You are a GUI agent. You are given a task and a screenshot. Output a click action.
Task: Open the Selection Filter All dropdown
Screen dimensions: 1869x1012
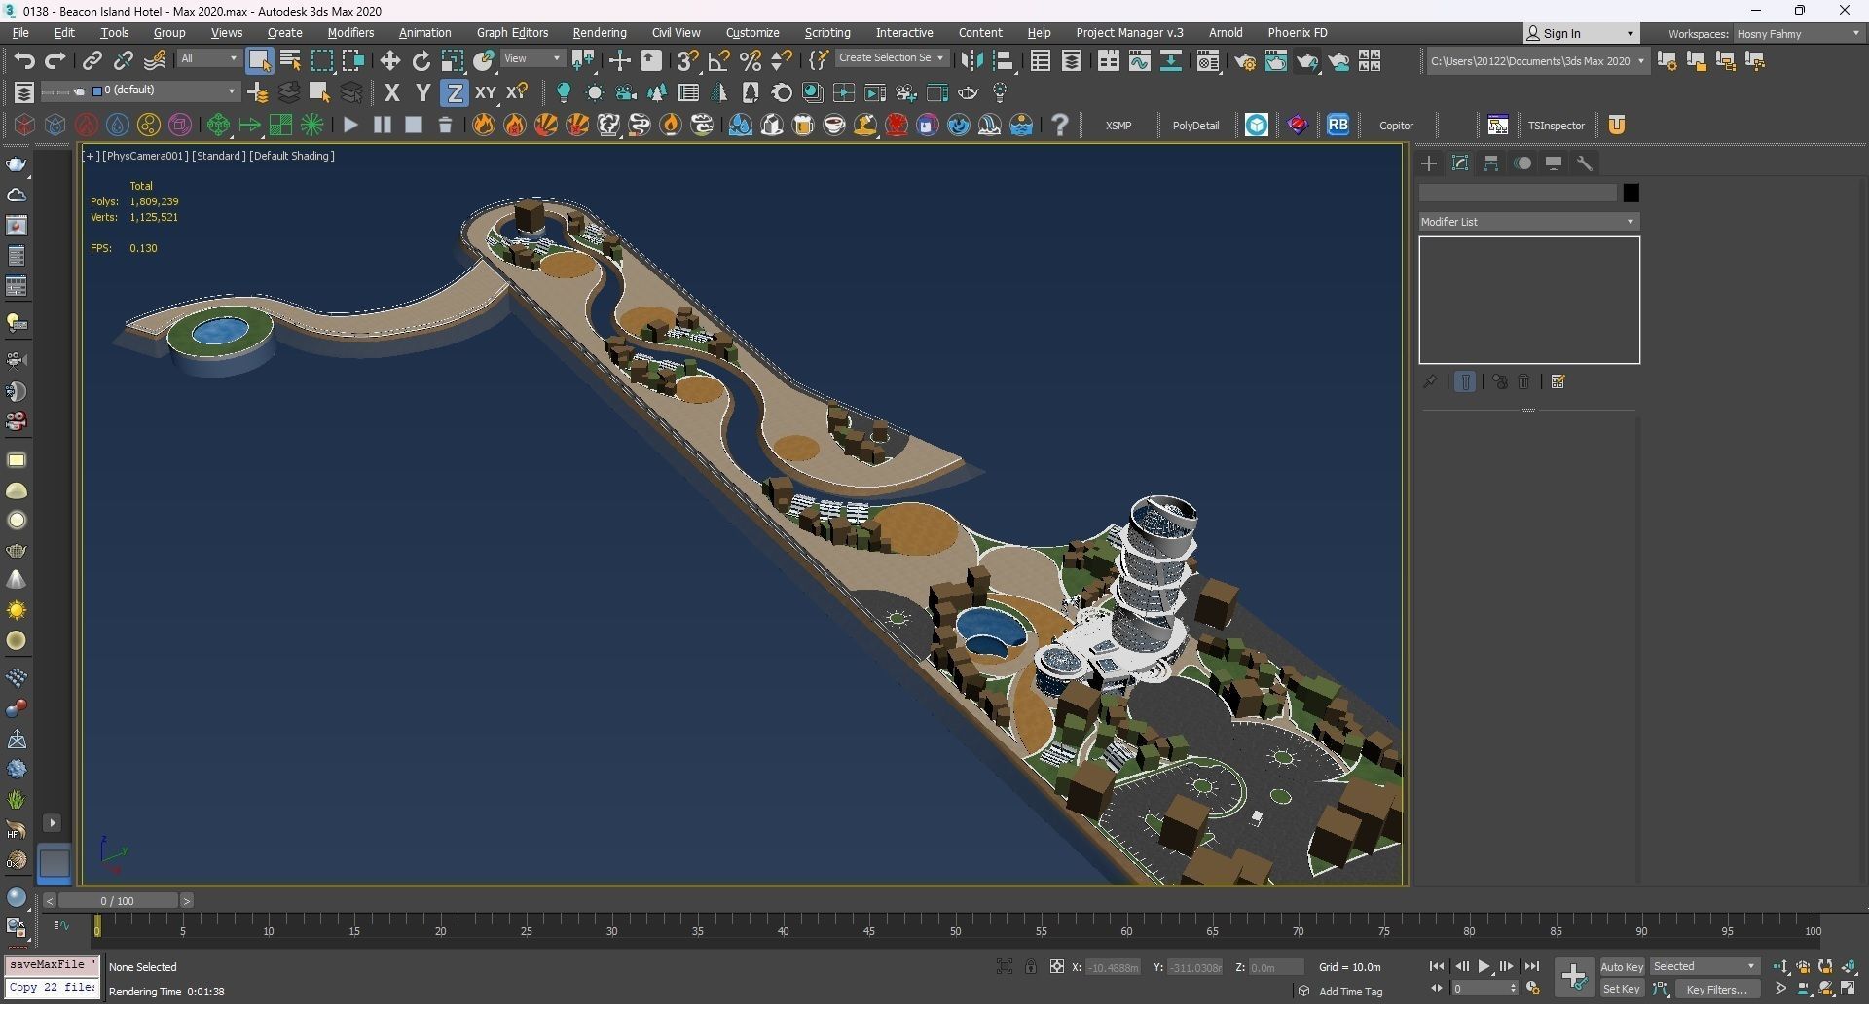[x=208, y=59]
